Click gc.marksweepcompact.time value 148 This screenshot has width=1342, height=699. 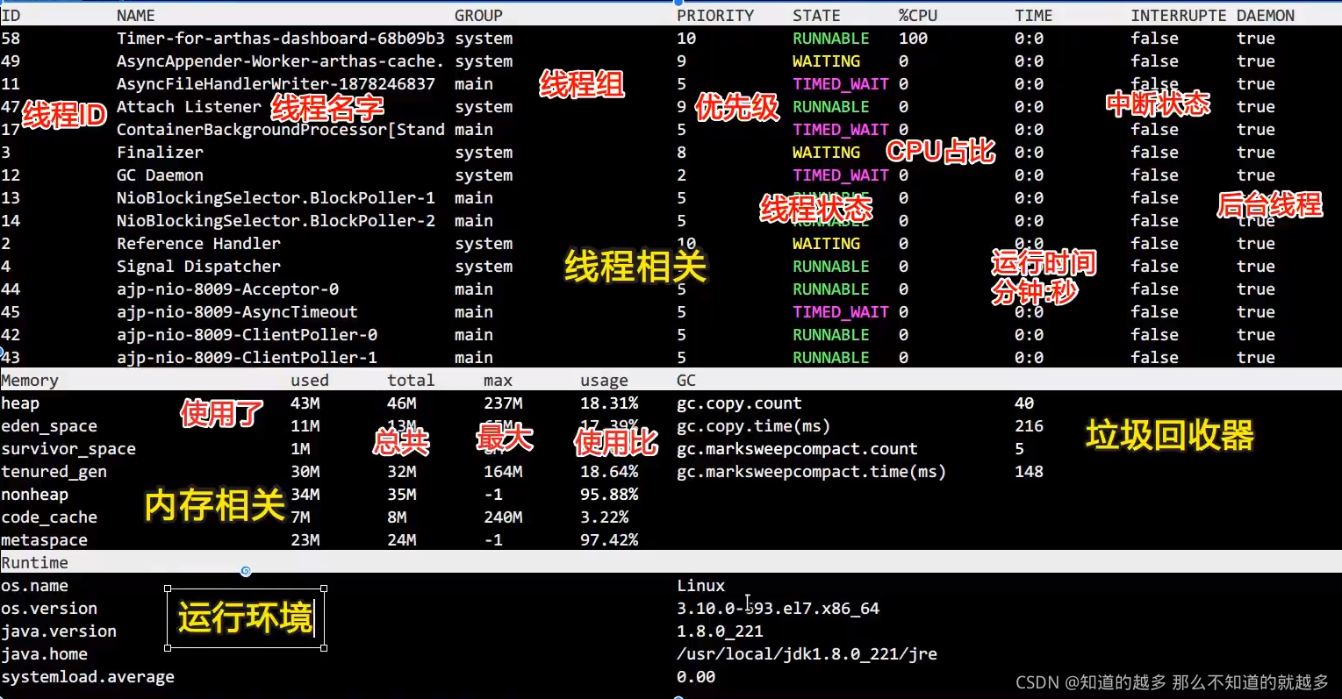1029,472
